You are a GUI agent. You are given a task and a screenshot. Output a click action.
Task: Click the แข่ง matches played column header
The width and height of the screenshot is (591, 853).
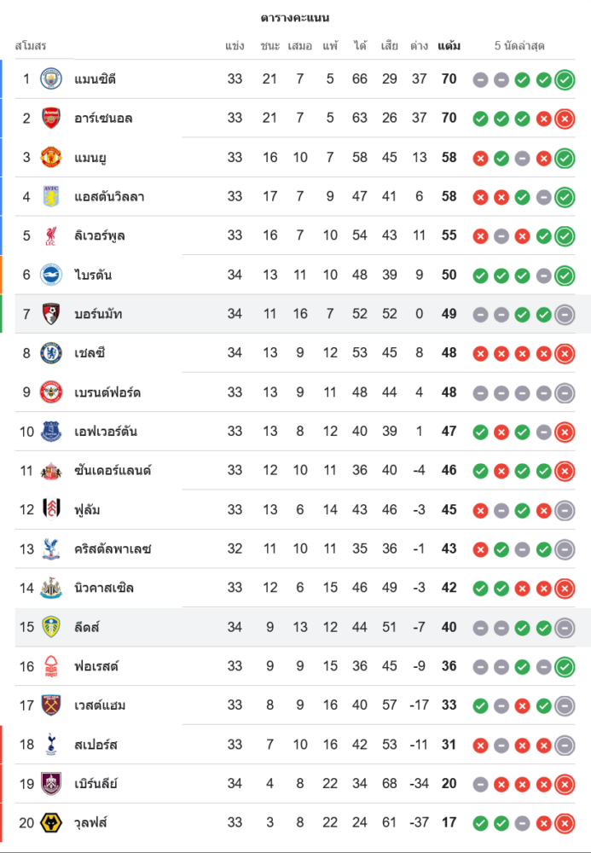[x=235, y=46]
